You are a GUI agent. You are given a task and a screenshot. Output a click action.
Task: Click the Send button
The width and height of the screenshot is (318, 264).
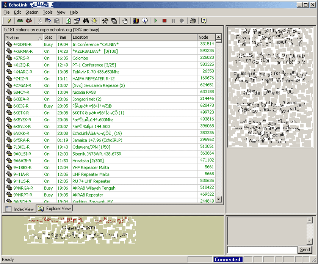click(x=305, y=249)
